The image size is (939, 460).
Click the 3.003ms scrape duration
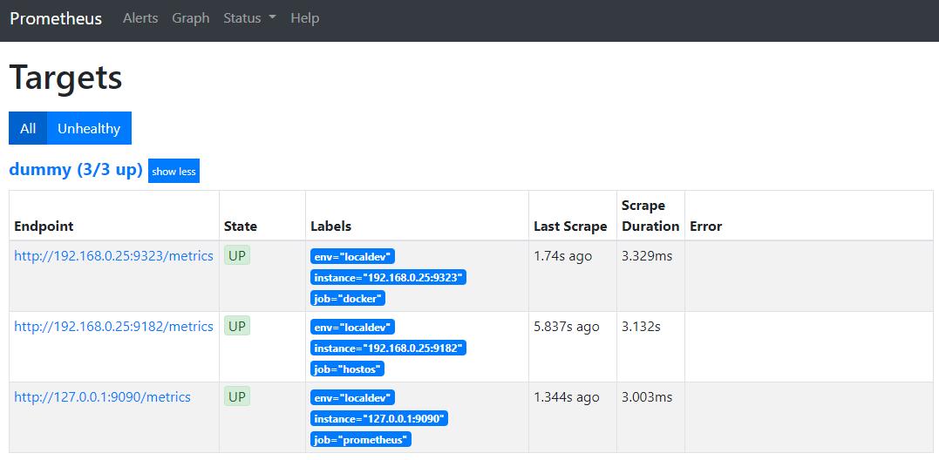click(647, 397)
